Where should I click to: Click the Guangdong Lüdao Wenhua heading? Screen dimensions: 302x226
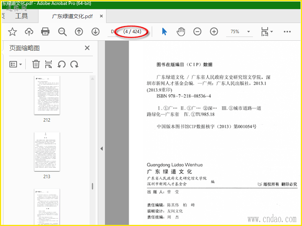coord(175,165)
